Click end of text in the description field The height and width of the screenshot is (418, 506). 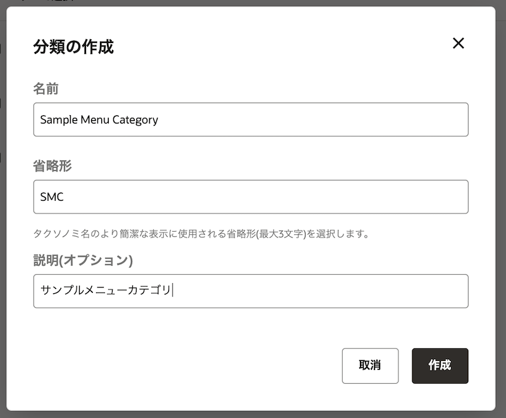(x=172, y=291)
